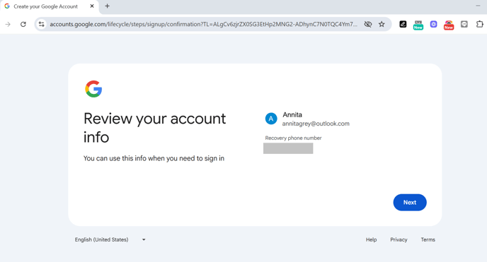Screen dimensions: 487x262
Task: Open the red New-badged extension icon
Action: [449, 25]
